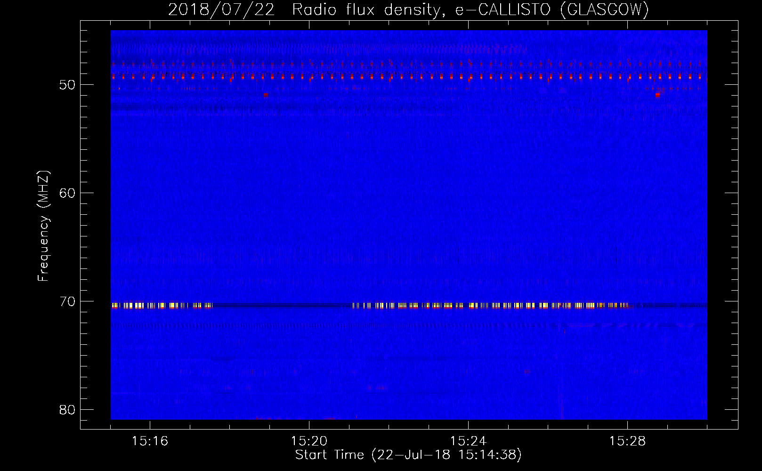Click the 15:20 time tick label
The height and width of the screenshot is (471, 762).
309,441
